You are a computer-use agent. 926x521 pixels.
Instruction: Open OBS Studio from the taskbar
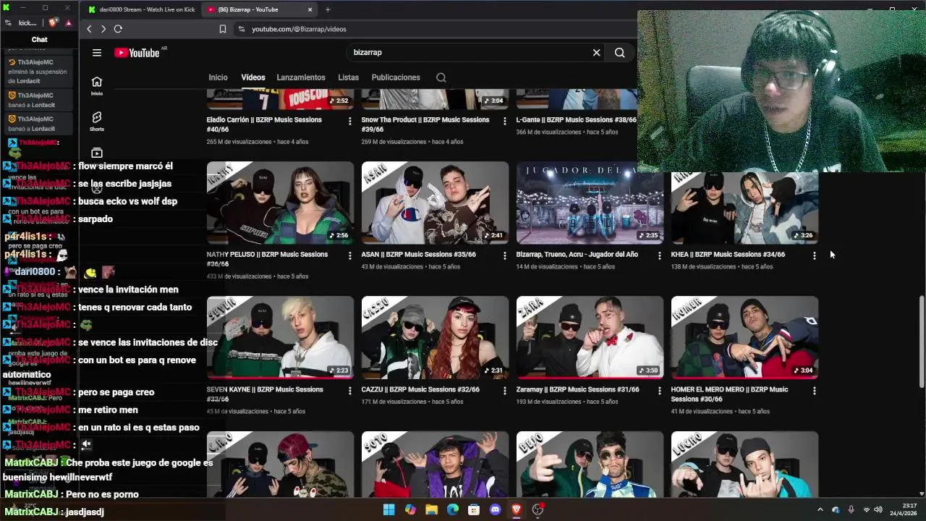[x=538, y=509]
